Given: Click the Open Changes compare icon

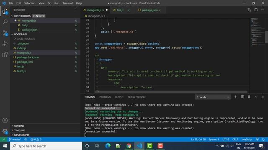Looking at the screenshot, I should [249, 10].
